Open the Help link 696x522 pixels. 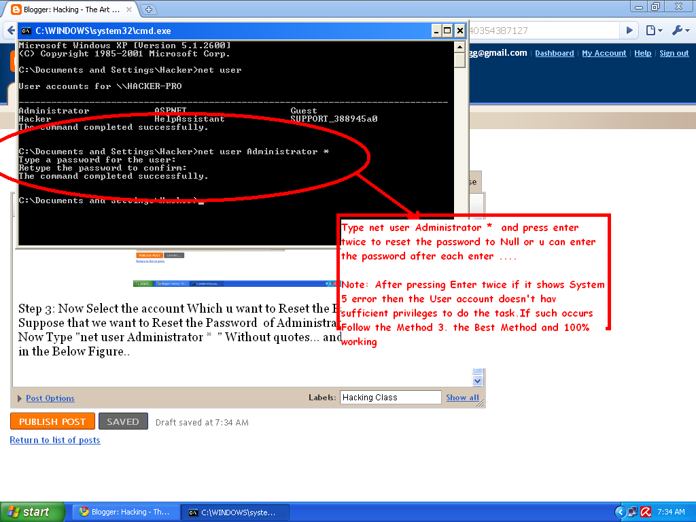(x=643, y=53)
